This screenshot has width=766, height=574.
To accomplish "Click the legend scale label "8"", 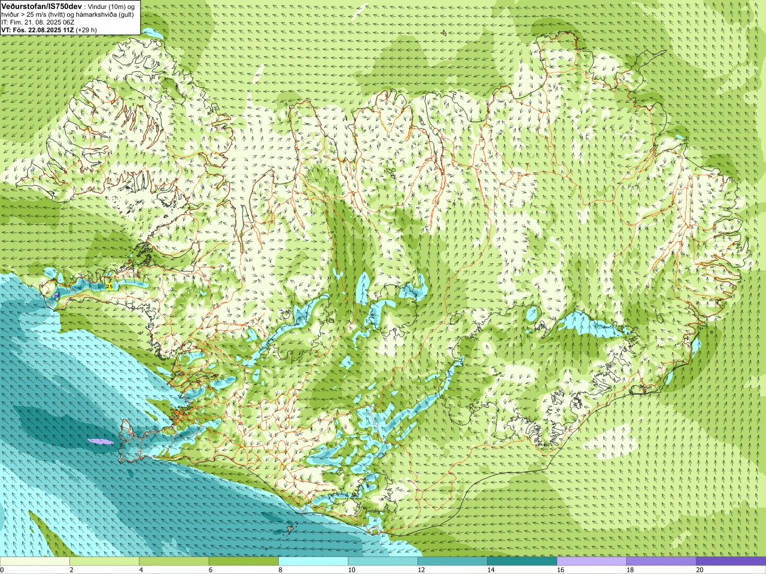I will 280,570.
